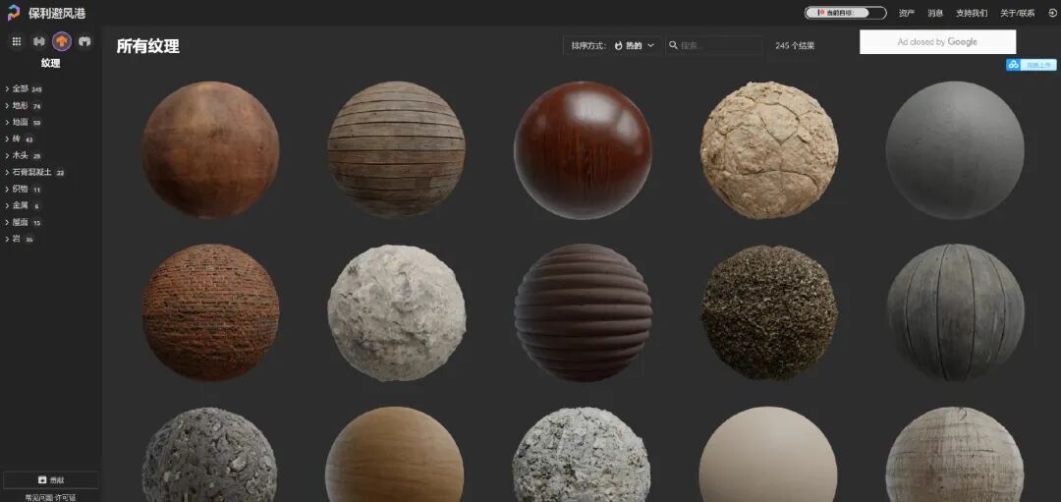Open the red brick wall sphere texture

tap(210, 312)
